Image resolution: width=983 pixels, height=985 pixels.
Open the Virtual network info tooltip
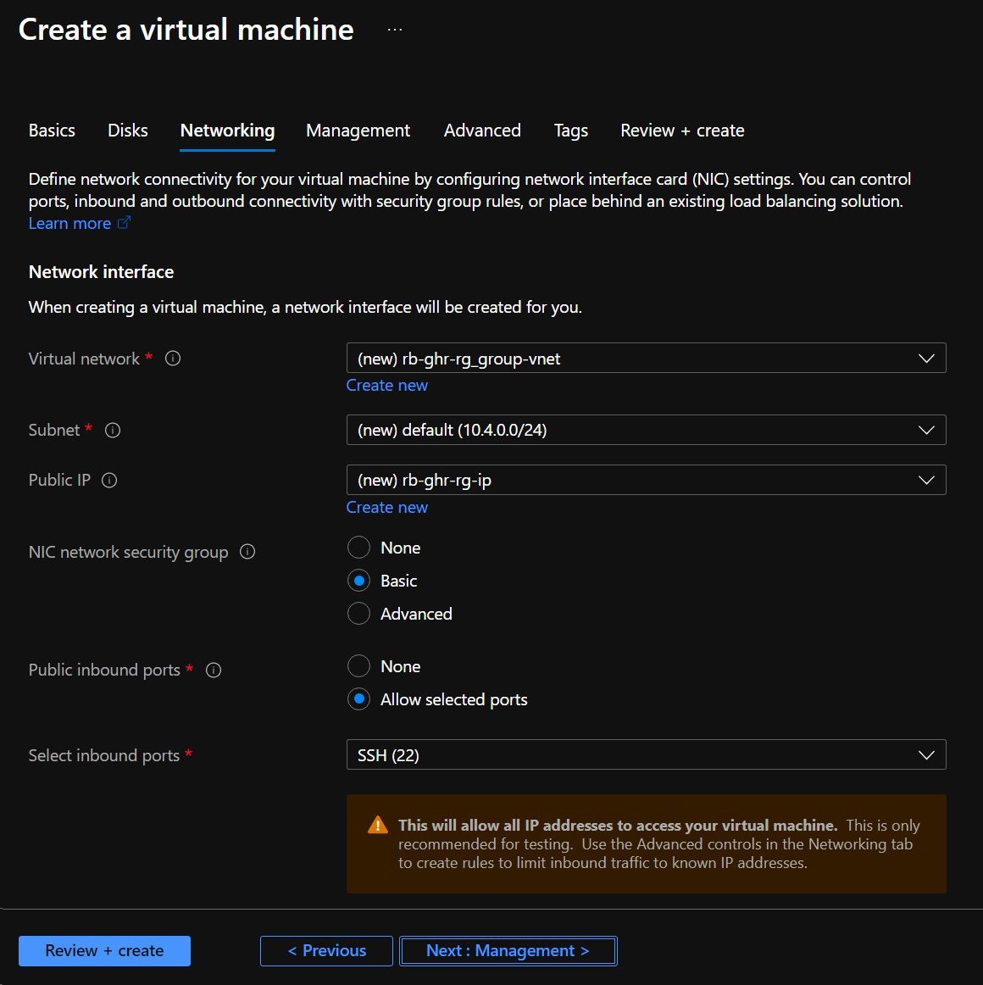[173, 359]
